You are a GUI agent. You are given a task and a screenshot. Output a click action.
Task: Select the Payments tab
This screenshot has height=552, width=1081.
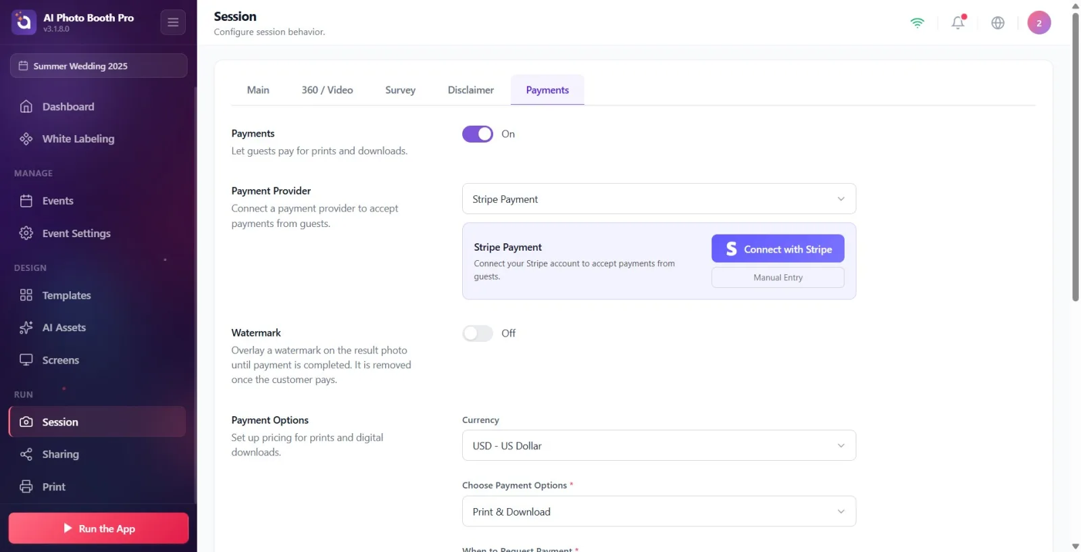point(547,90)
